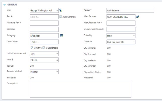Click the Qty on Order value 0.00

click(109, 66)
